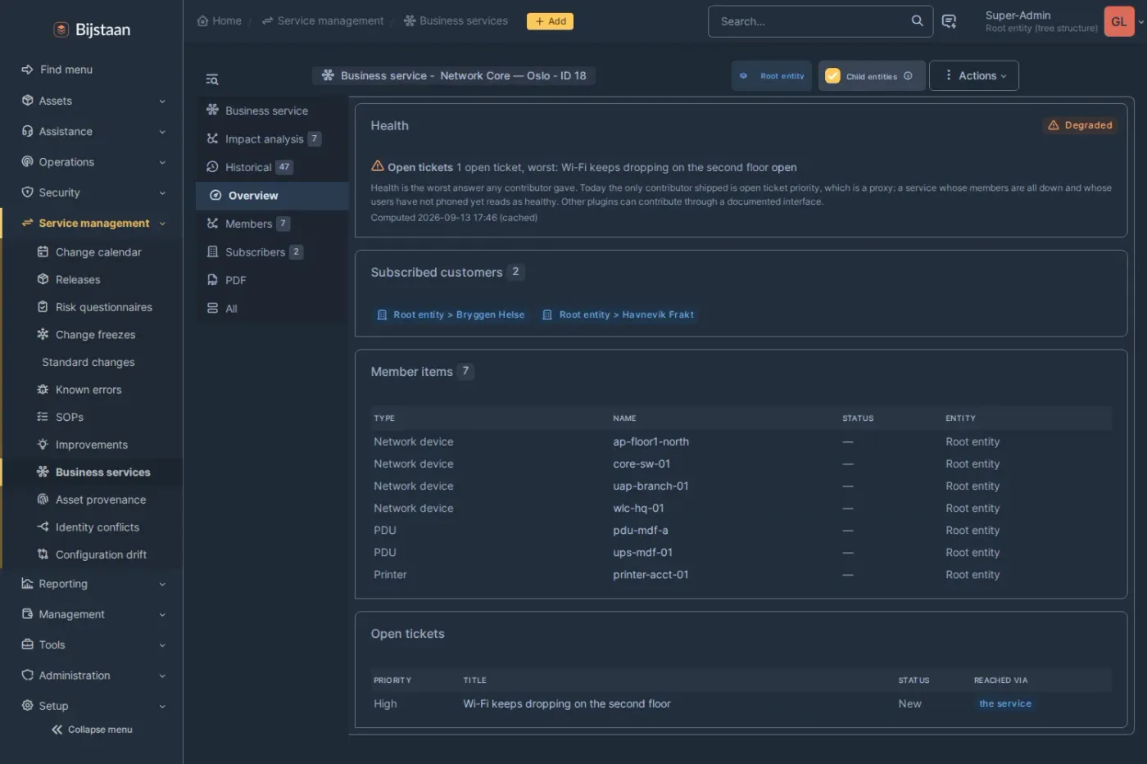Open the Impact analysis tab
The image size is (1147, 764).
[x=264, y=139]
